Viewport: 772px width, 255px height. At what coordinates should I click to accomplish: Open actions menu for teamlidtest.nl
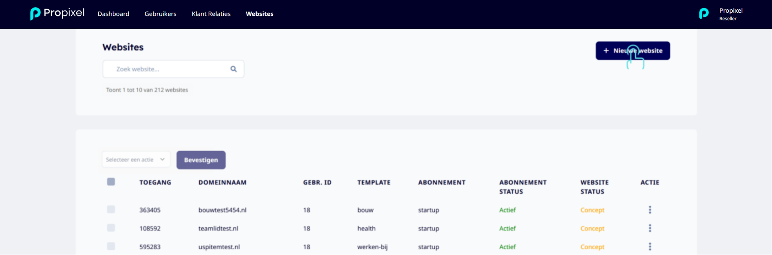(650, 228)
